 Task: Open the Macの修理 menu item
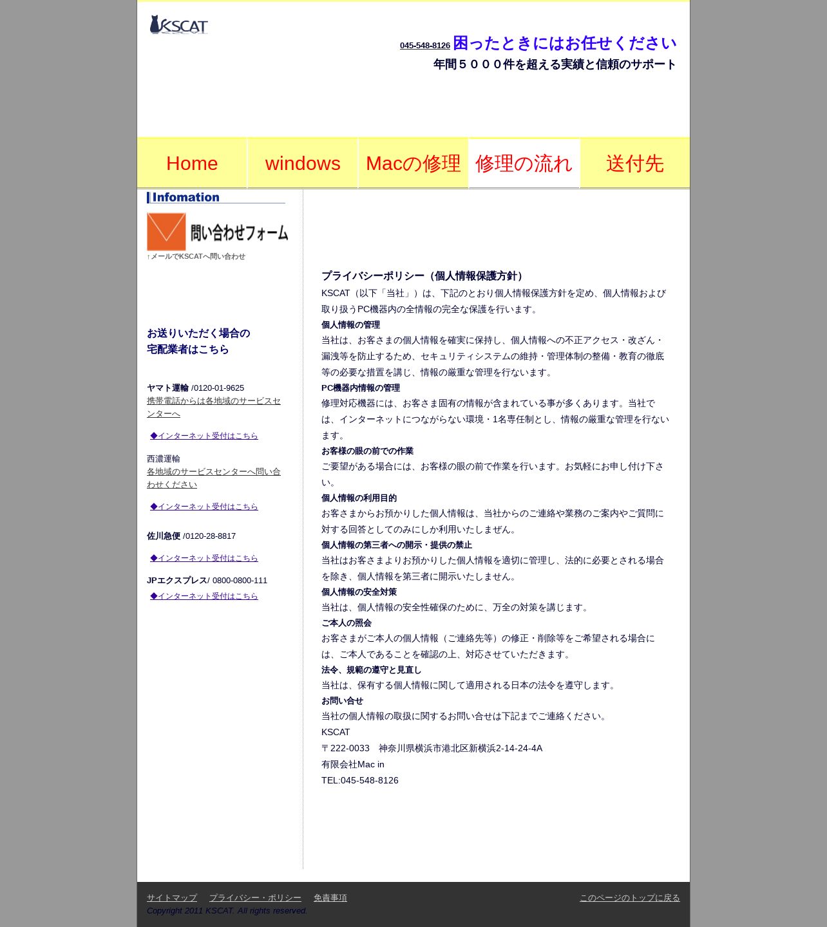[413, 164]
